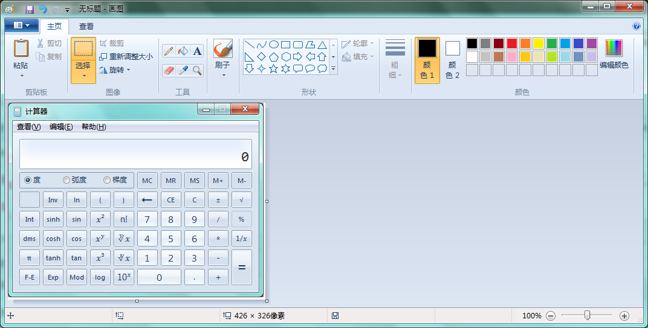Pick the red color swatch in palette

(x=512, y=43)
